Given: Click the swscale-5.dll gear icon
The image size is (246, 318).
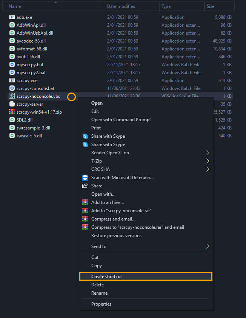Looking at the screenshot, I should click(12, 136).
